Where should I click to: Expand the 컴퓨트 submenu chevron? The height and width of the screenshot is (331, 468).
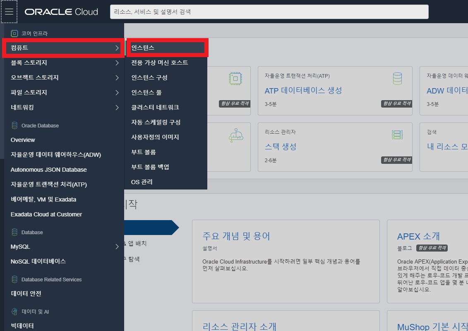pos(117,48)
